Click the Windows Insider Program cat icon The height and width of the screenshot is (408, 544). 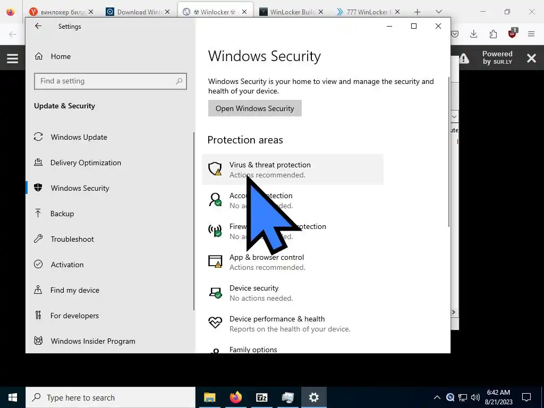38,341
